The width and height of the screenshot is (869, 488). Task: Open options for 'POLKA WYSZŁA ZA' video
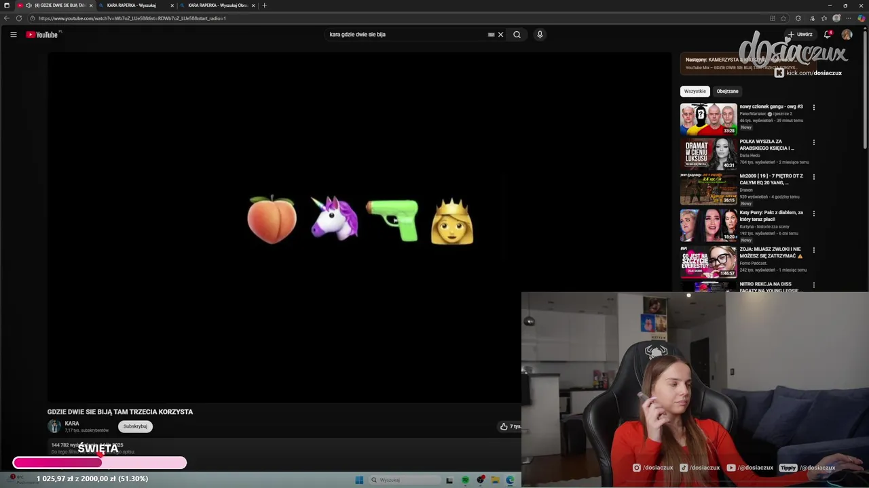click(x=814, y=142)
